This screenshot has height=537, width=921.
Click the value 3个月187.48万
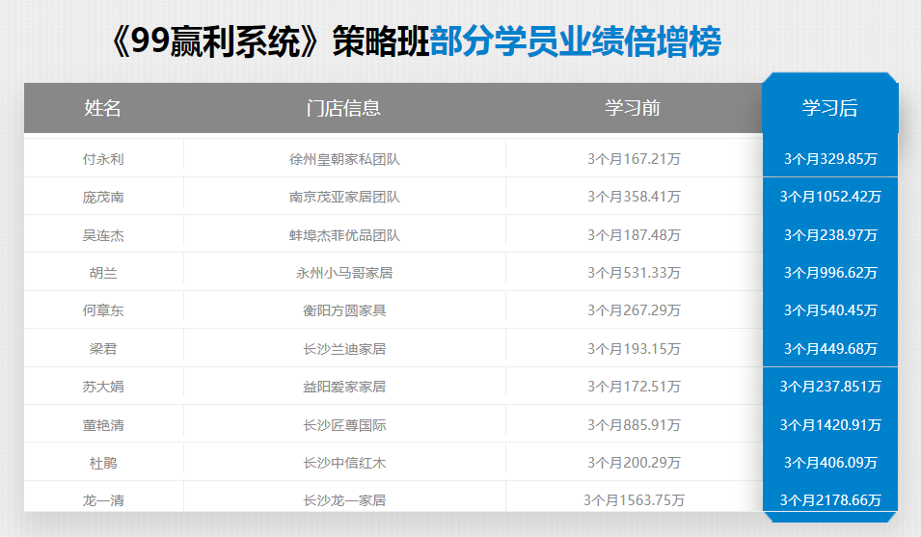click(x=634, y=235)
